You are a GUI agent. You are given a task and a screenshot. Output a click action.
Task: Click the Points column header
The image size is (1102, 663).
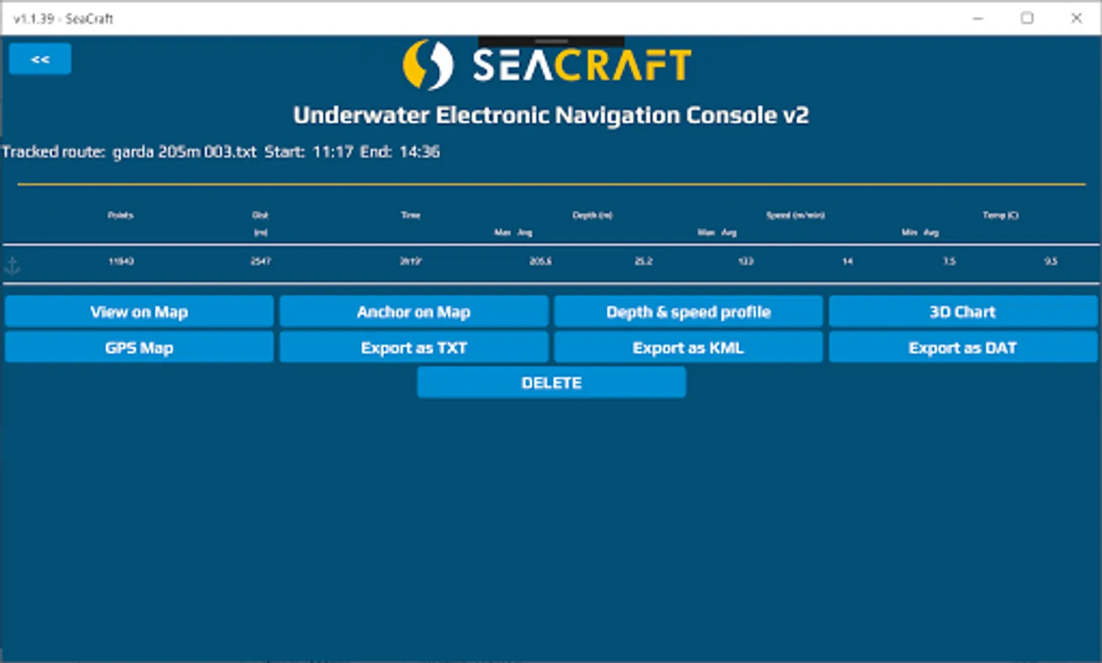(120, 215)
